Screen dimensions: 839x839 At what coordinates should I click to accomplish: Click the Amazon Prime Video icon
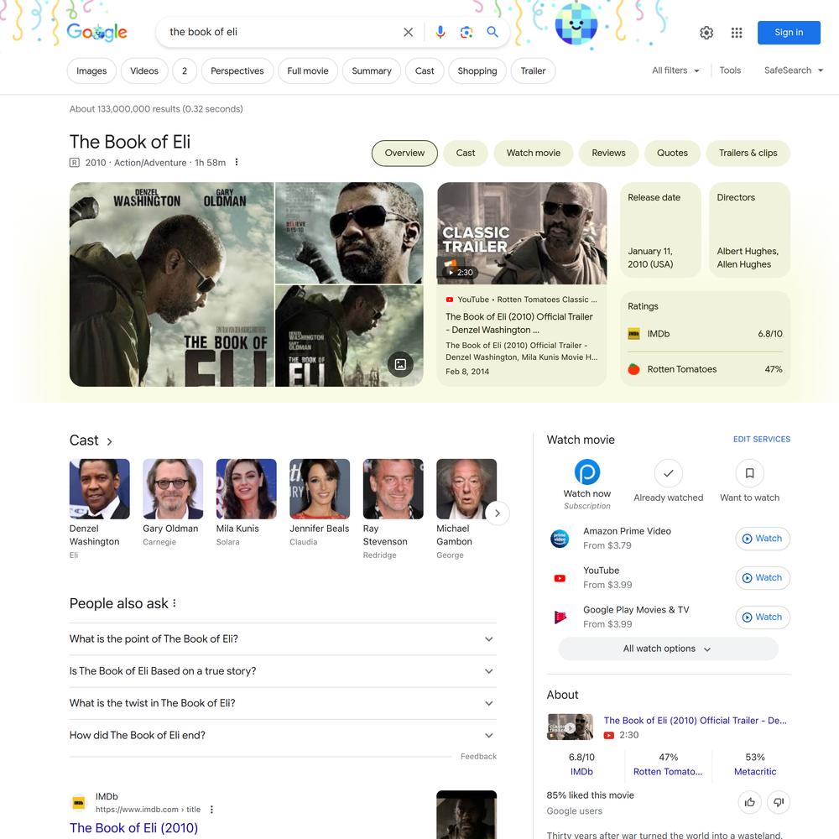(x=560, y=539)
